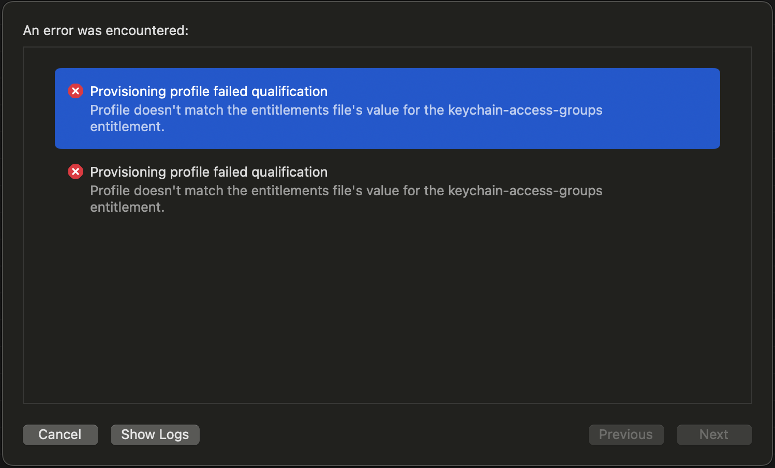Open the logs with Show Logs
775x468 pixels.
(x=155, y=434)
